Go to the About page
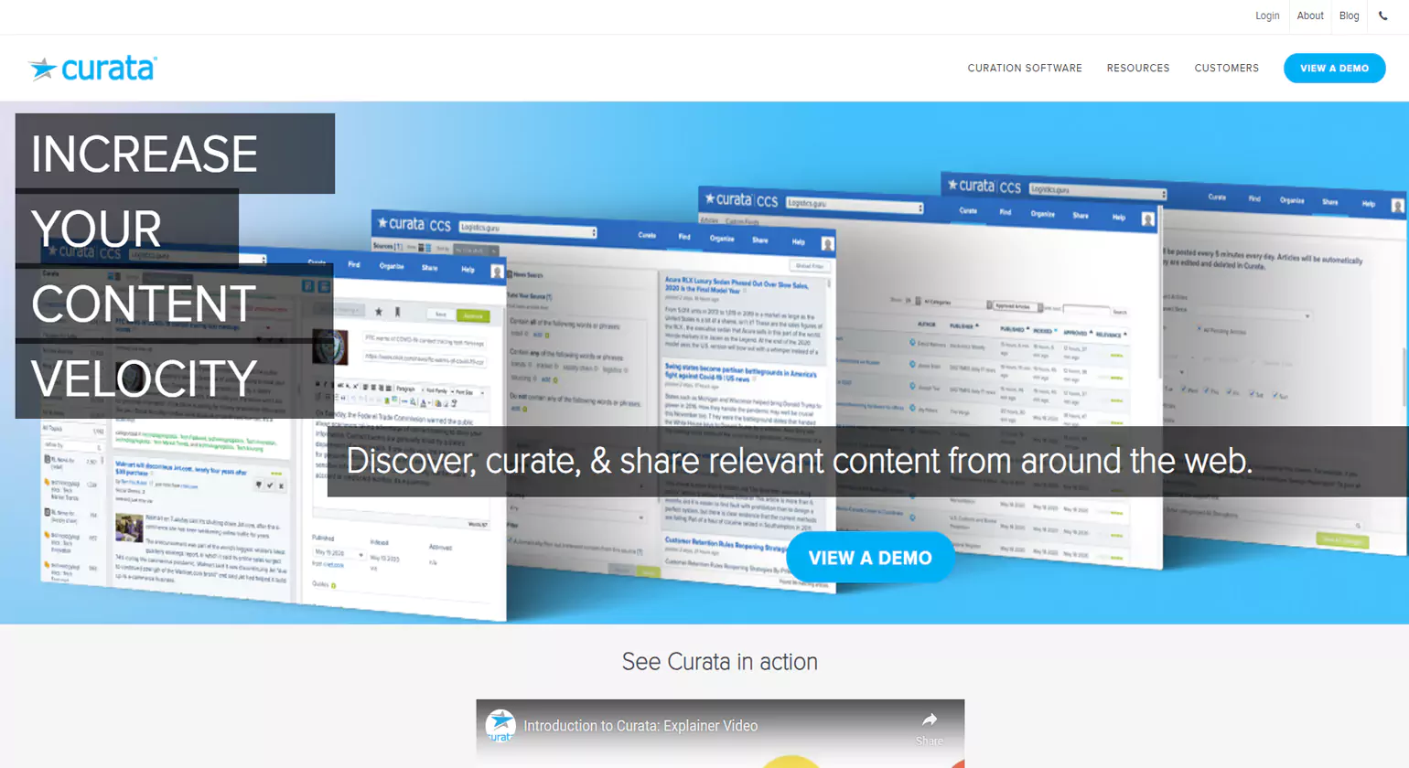 tap(1310, 16)
